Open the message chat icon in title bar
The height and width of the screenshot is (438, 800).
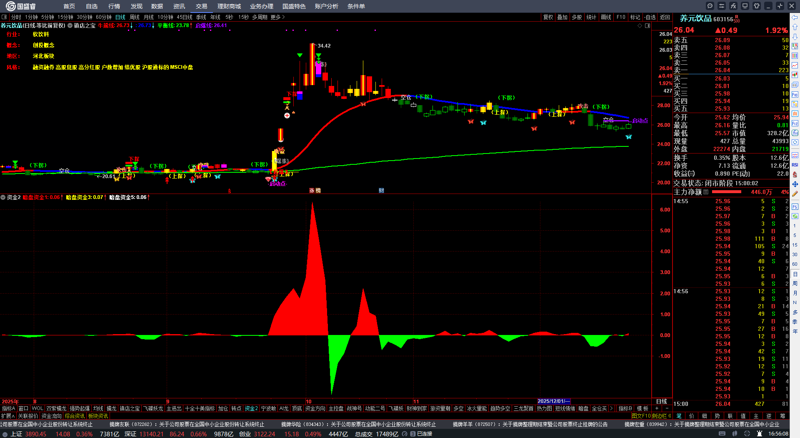click(x=710, y=6)
